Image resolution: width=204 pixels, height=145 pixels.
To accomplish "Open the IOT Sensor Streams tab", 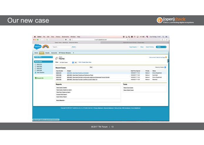I will pyautogui.click(x=65, y=53).
